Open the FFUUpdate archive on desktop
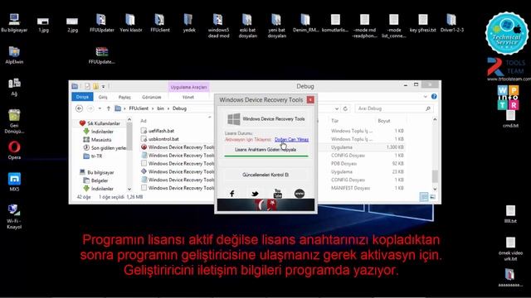The height and width of the screenshot is (298, 531). (101, 55)
